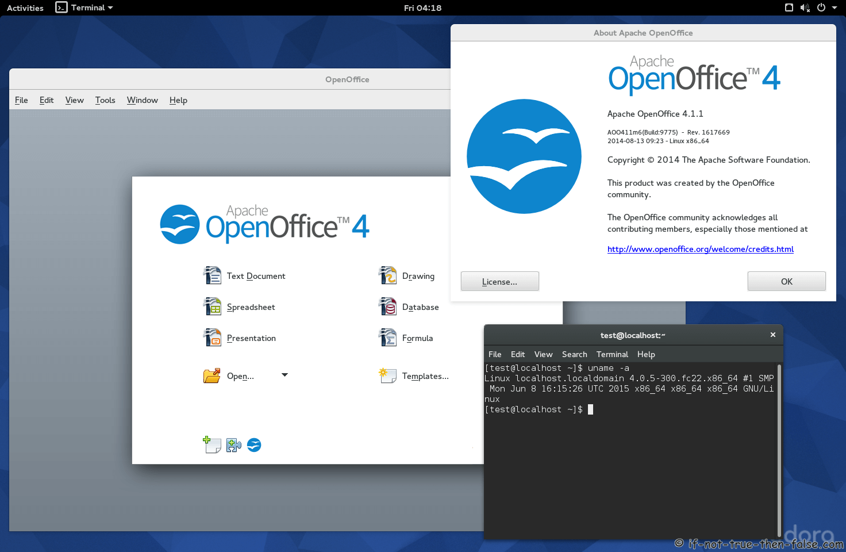Open the Window menu in OpenOffice
This screenshot has width=846, height=552.
(142, 100)
